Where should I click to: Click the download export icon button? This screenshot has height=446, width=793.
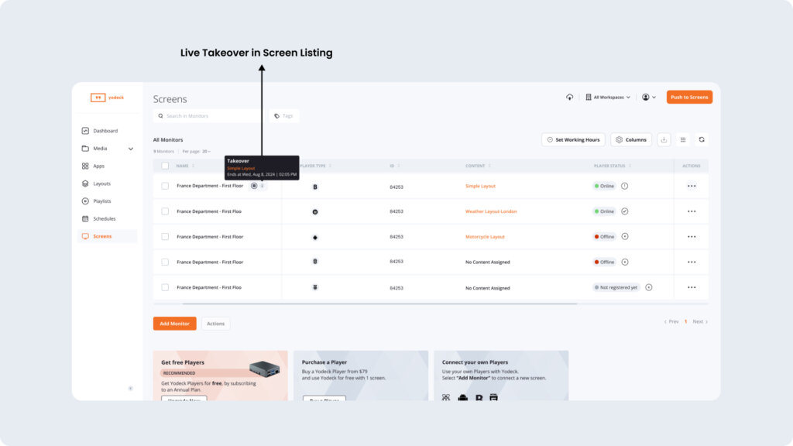pos(664,139)
